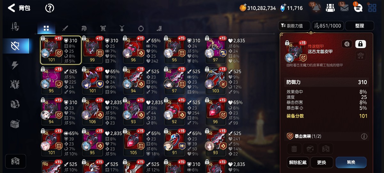
Task: Click the 851/1000 inventory capacity button
Action: (x=328, y=26)
